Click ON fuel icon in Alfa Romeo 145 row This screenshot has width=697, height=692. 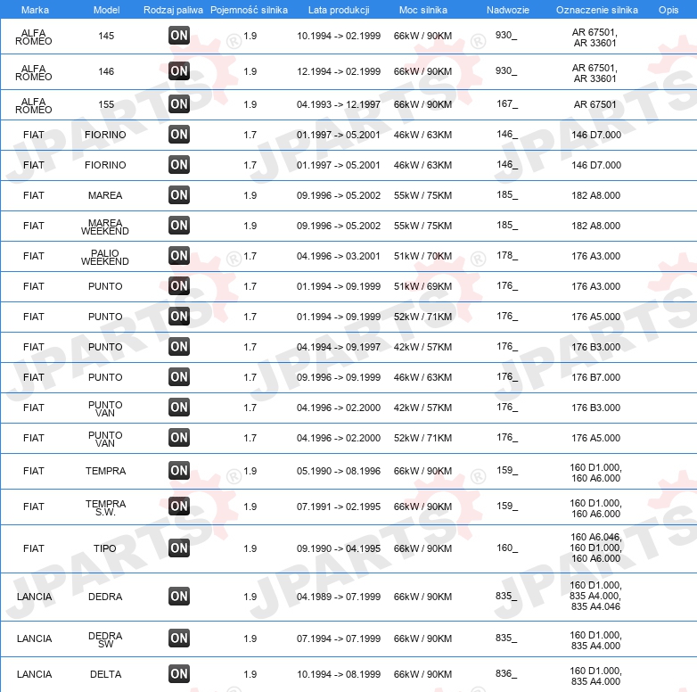(179, 36)
